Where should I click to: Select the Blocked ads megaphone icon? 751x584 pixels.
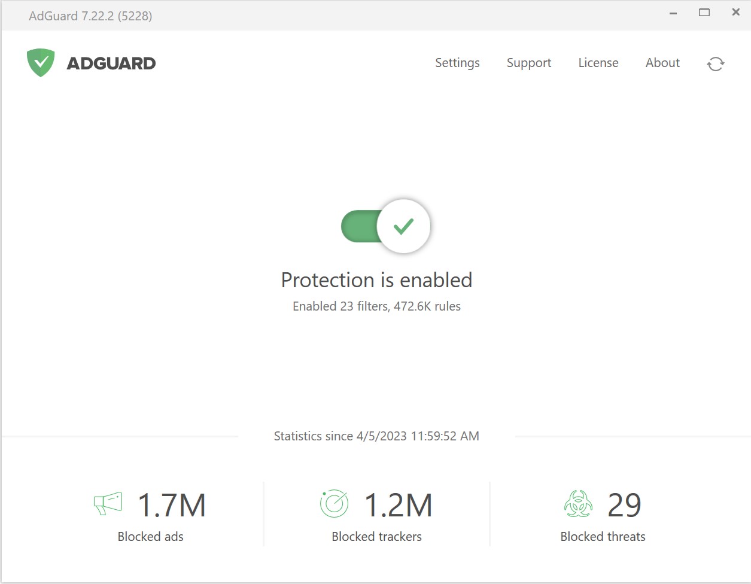108,504
